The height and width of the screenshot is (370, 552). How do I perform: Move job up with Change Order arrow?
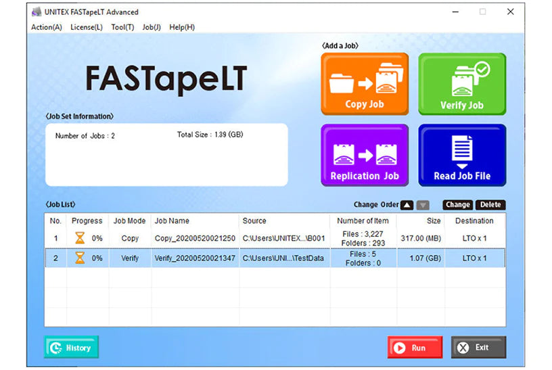pyautogui.click(x=407, y=205)
